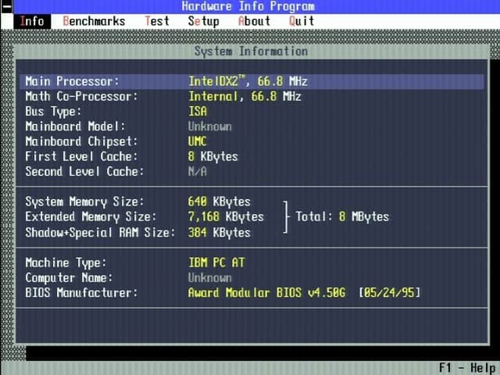500x375 pixels.
Task: Click the 8 KBytes cache value
Action: pyautogui.click(x=213, y=157)
